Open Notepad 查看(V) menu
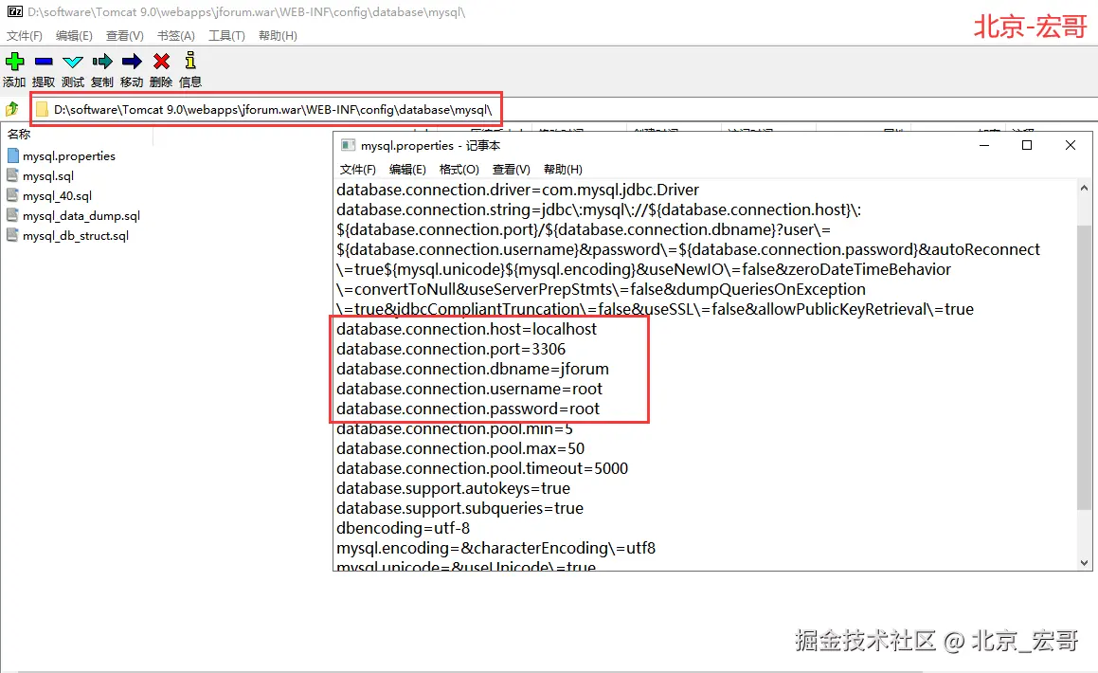The height and width of the screenshot is (673, 1098). [x=512, y=170]
